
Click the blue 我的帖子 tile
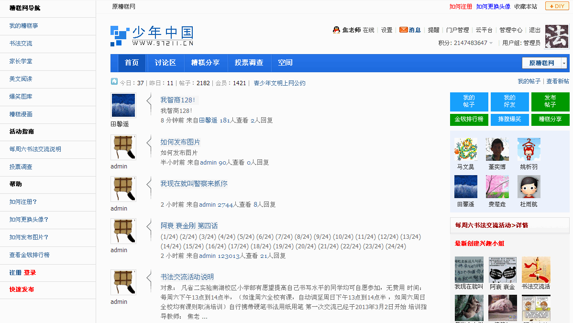pos(469,101)
